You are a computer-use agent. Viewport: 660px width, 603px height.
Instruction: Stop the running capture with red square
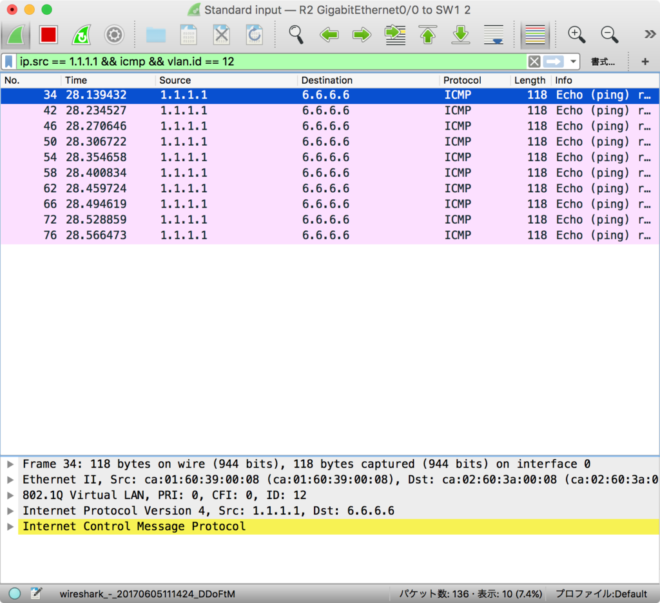pos(48,35)
